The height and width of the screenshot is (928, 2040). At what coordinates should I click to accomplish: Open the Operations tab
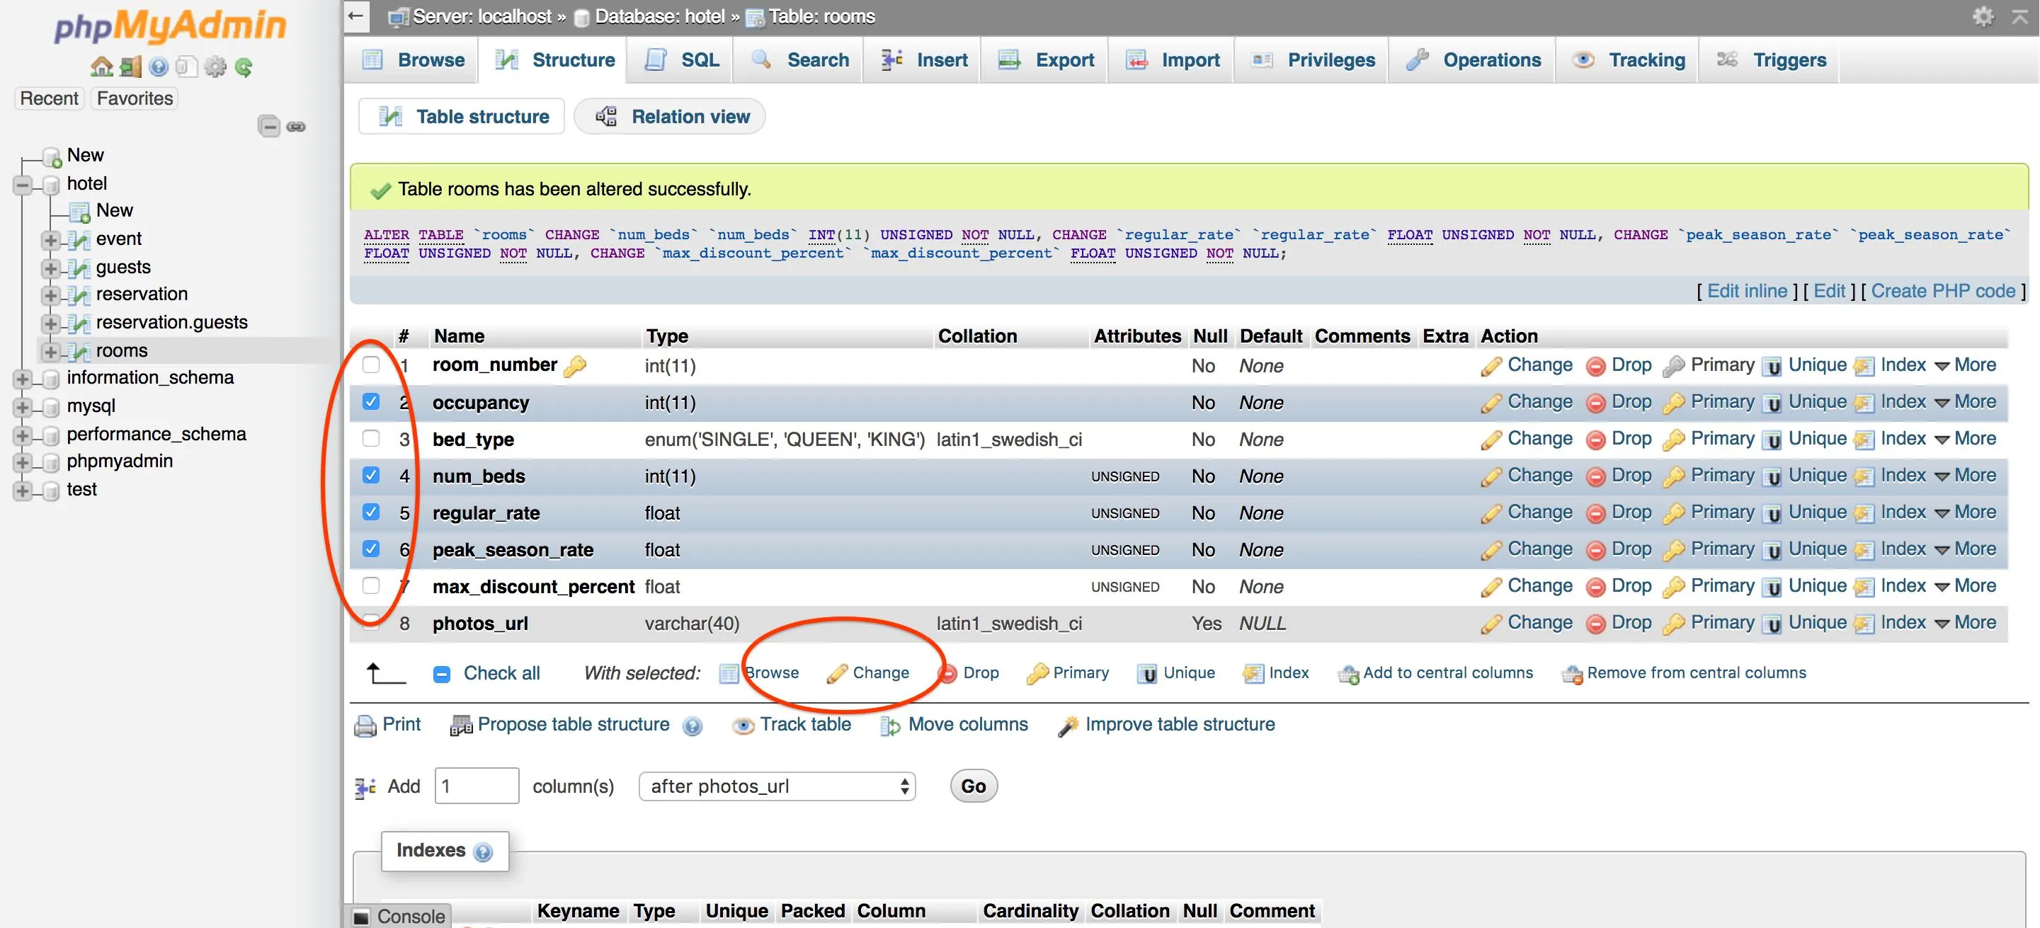pos(1474,60)
